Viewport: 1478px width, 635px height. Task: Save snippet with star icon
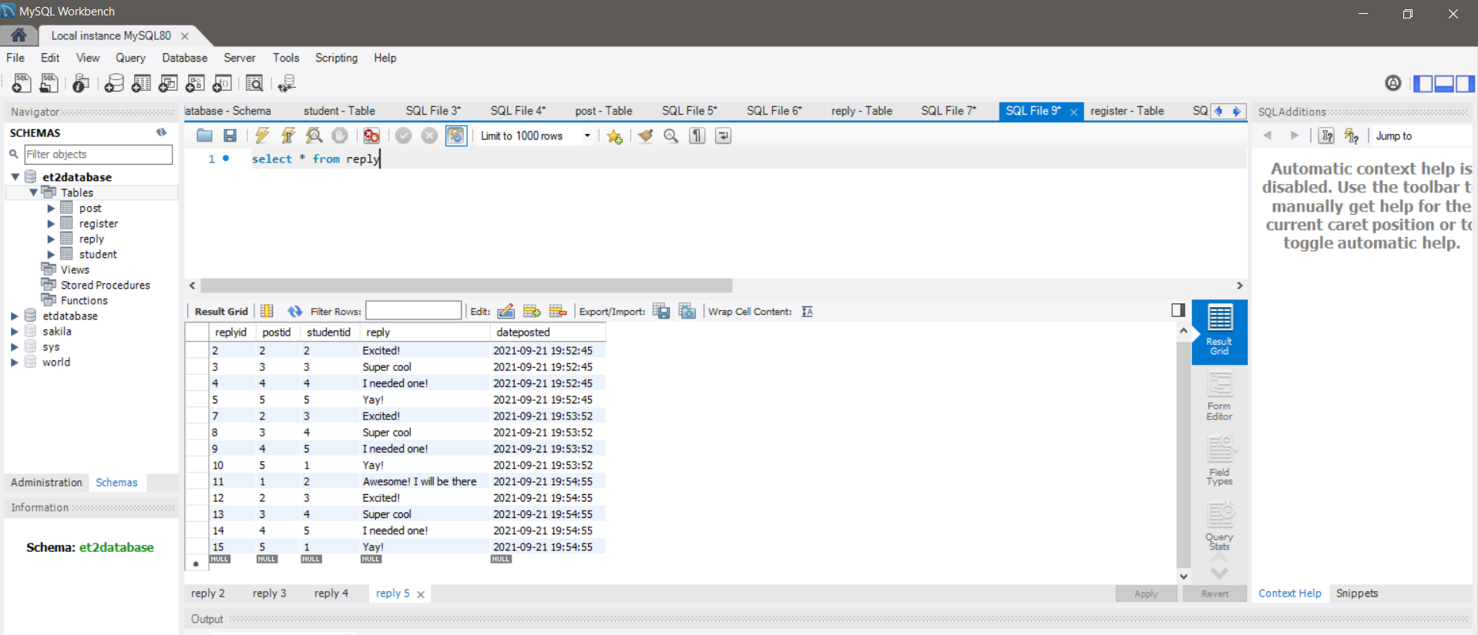point(614,136)
